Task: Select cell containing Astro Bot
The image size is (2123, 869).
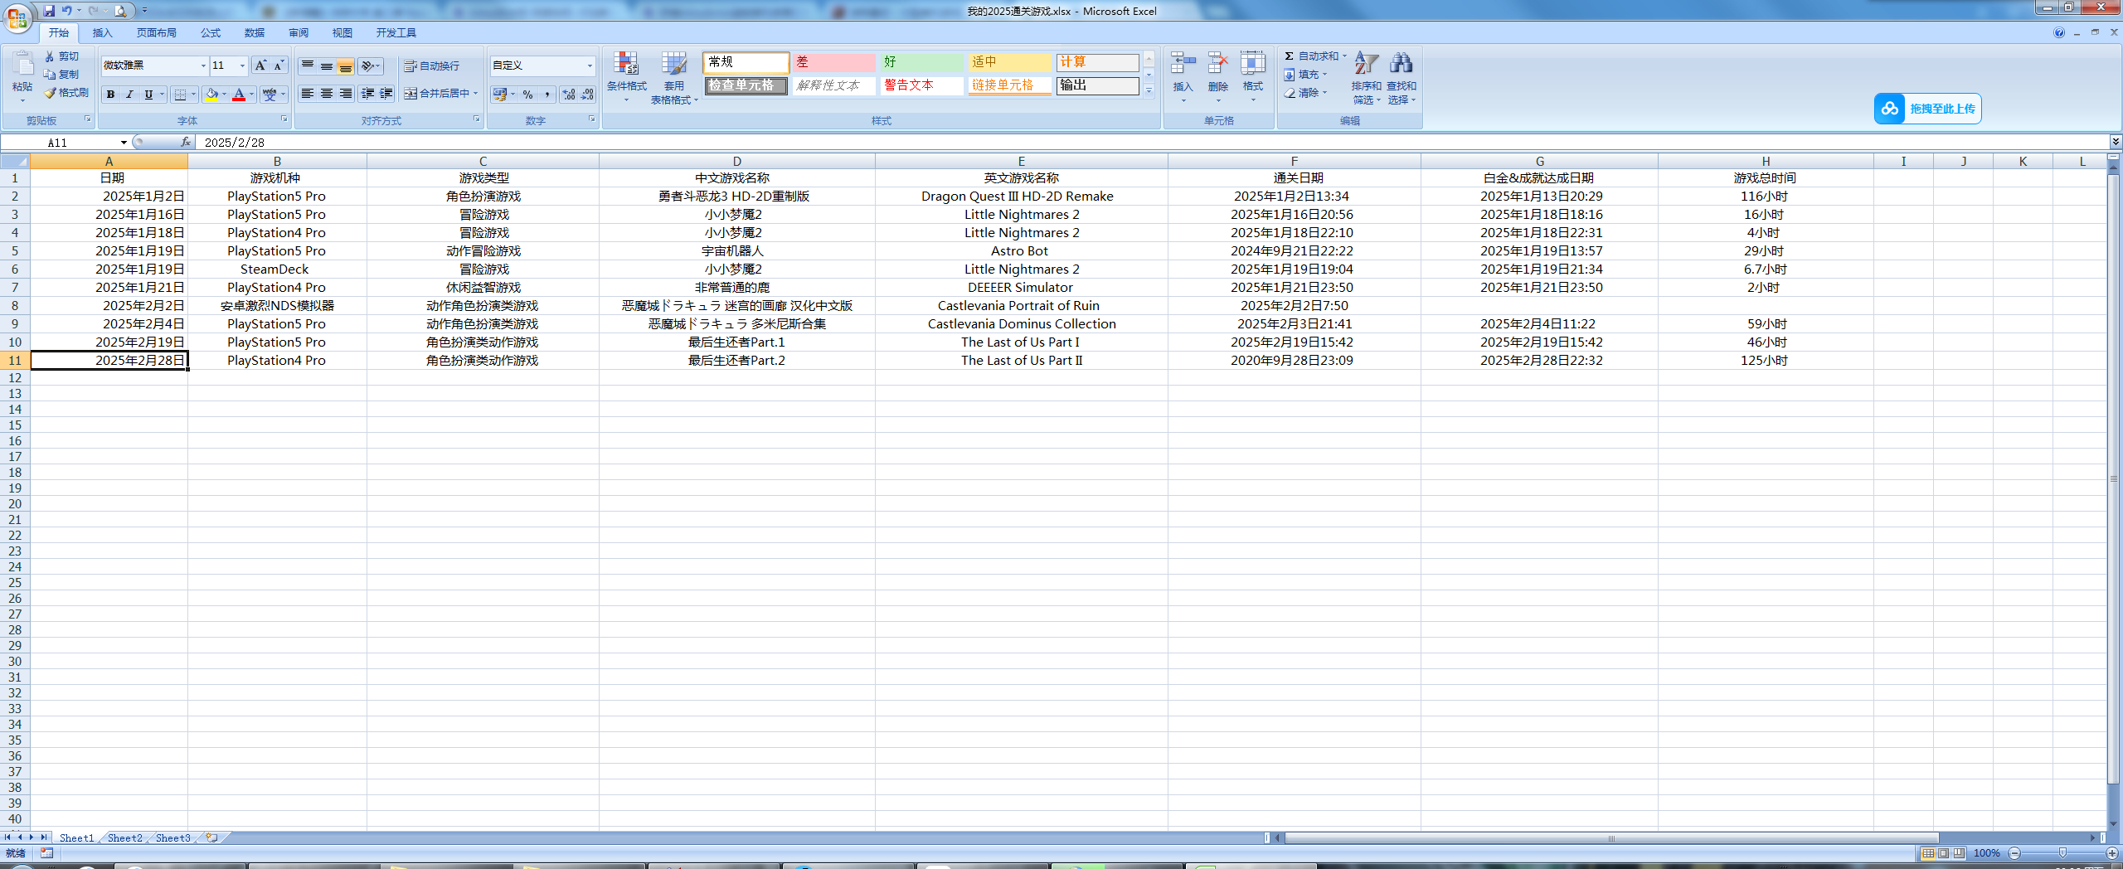Action: tap(1020, 251)
